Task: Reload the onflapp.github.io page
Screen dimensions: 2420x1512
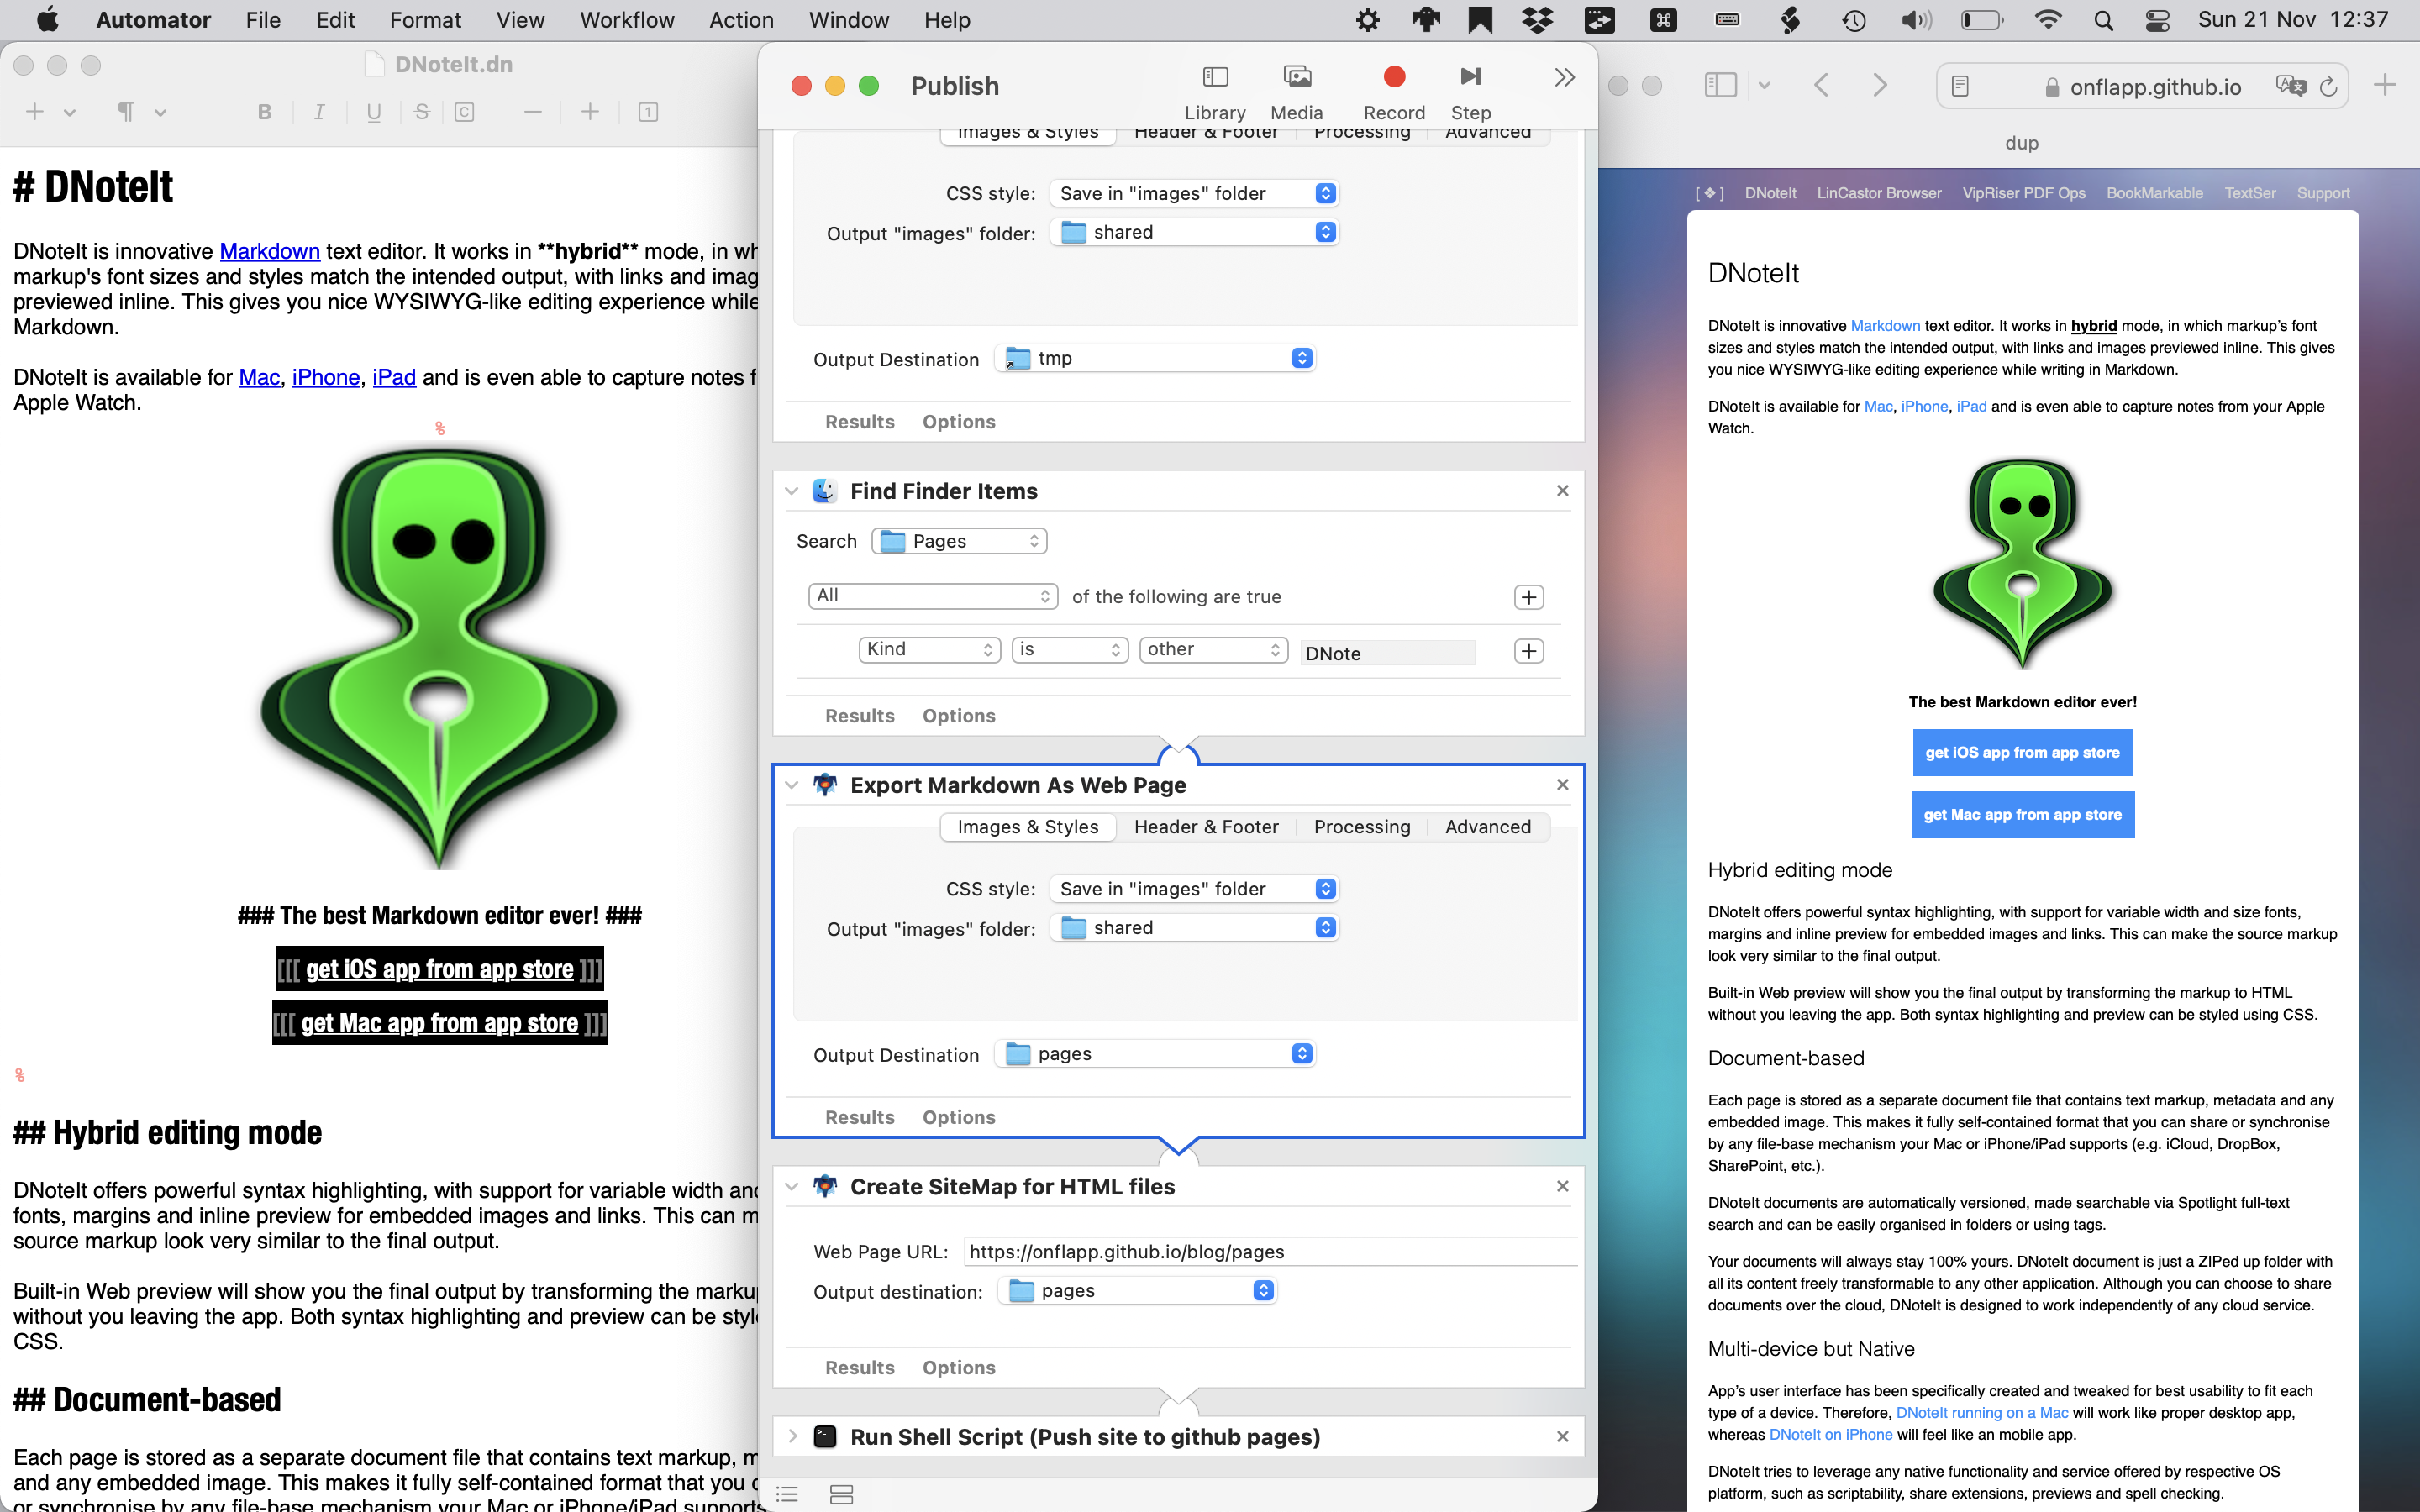Action: (2328, 86)
